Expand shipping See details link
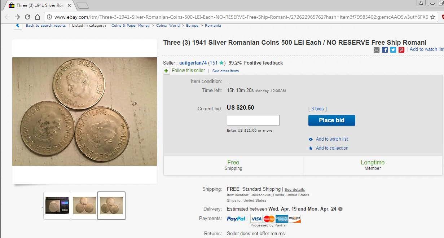 (294, 190)
